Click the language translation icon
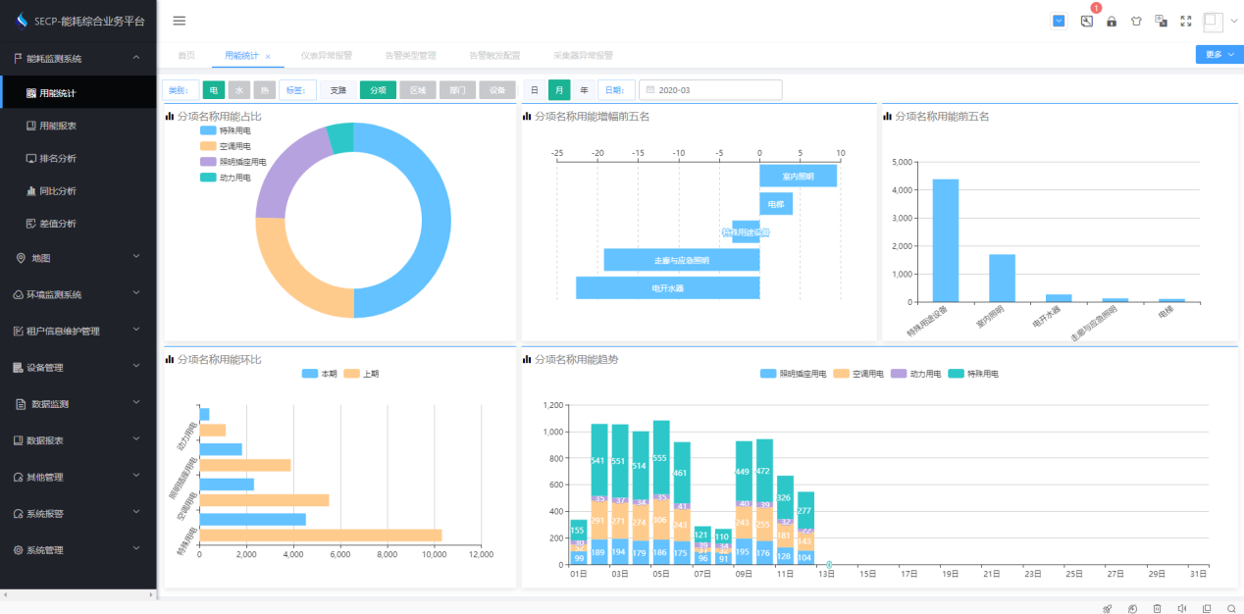 coord(1161,21)
